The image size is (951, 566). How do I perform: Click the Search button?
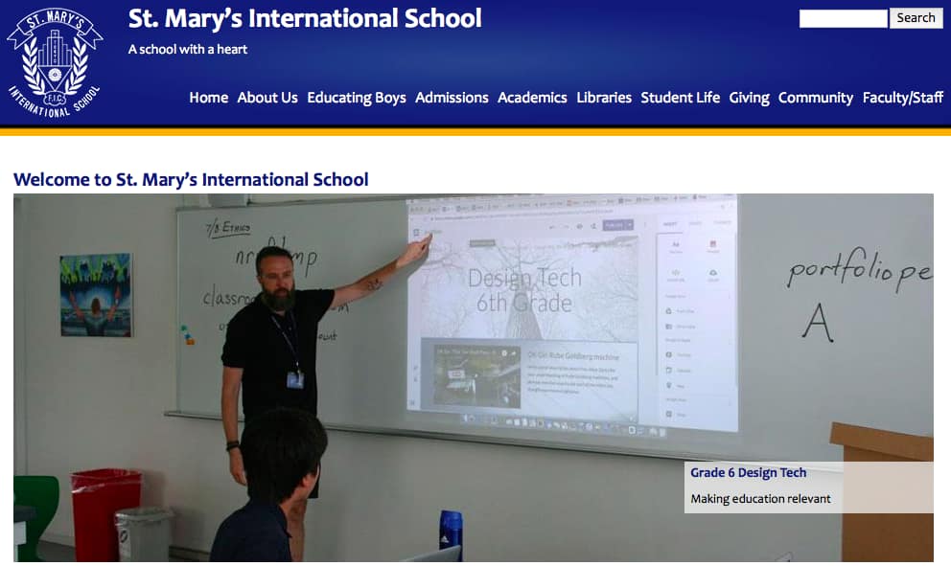pos(916,18)
